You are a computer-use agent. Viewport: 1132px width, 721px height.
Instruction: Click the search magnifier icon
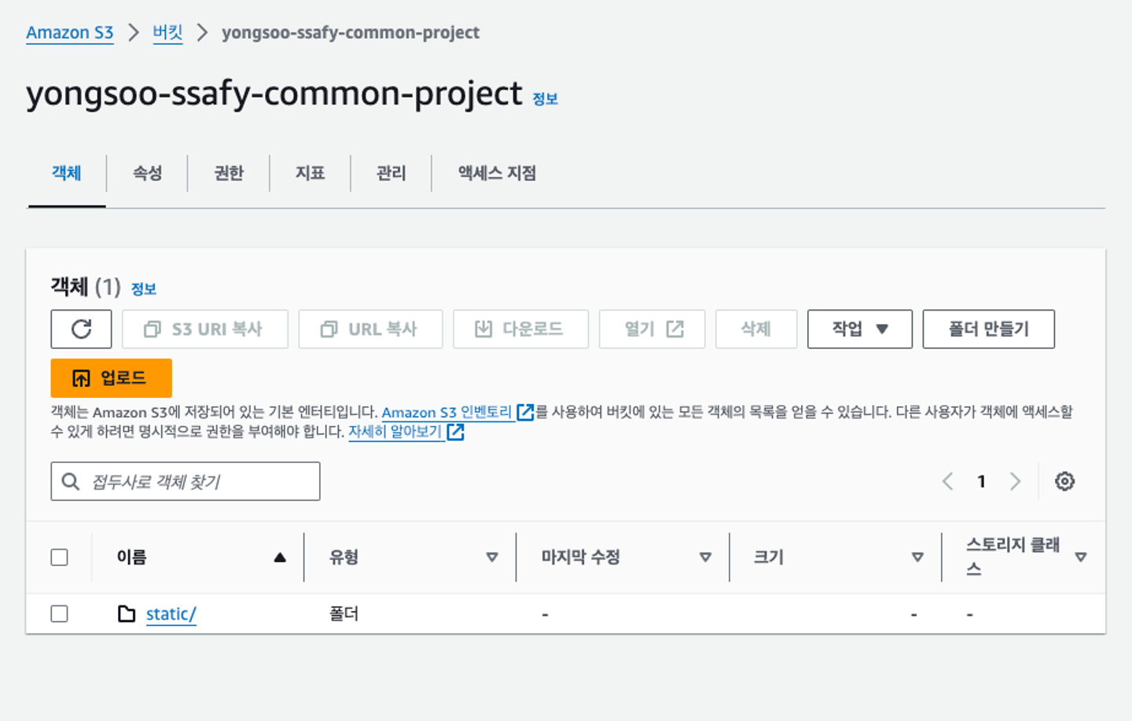click(70, 481)
